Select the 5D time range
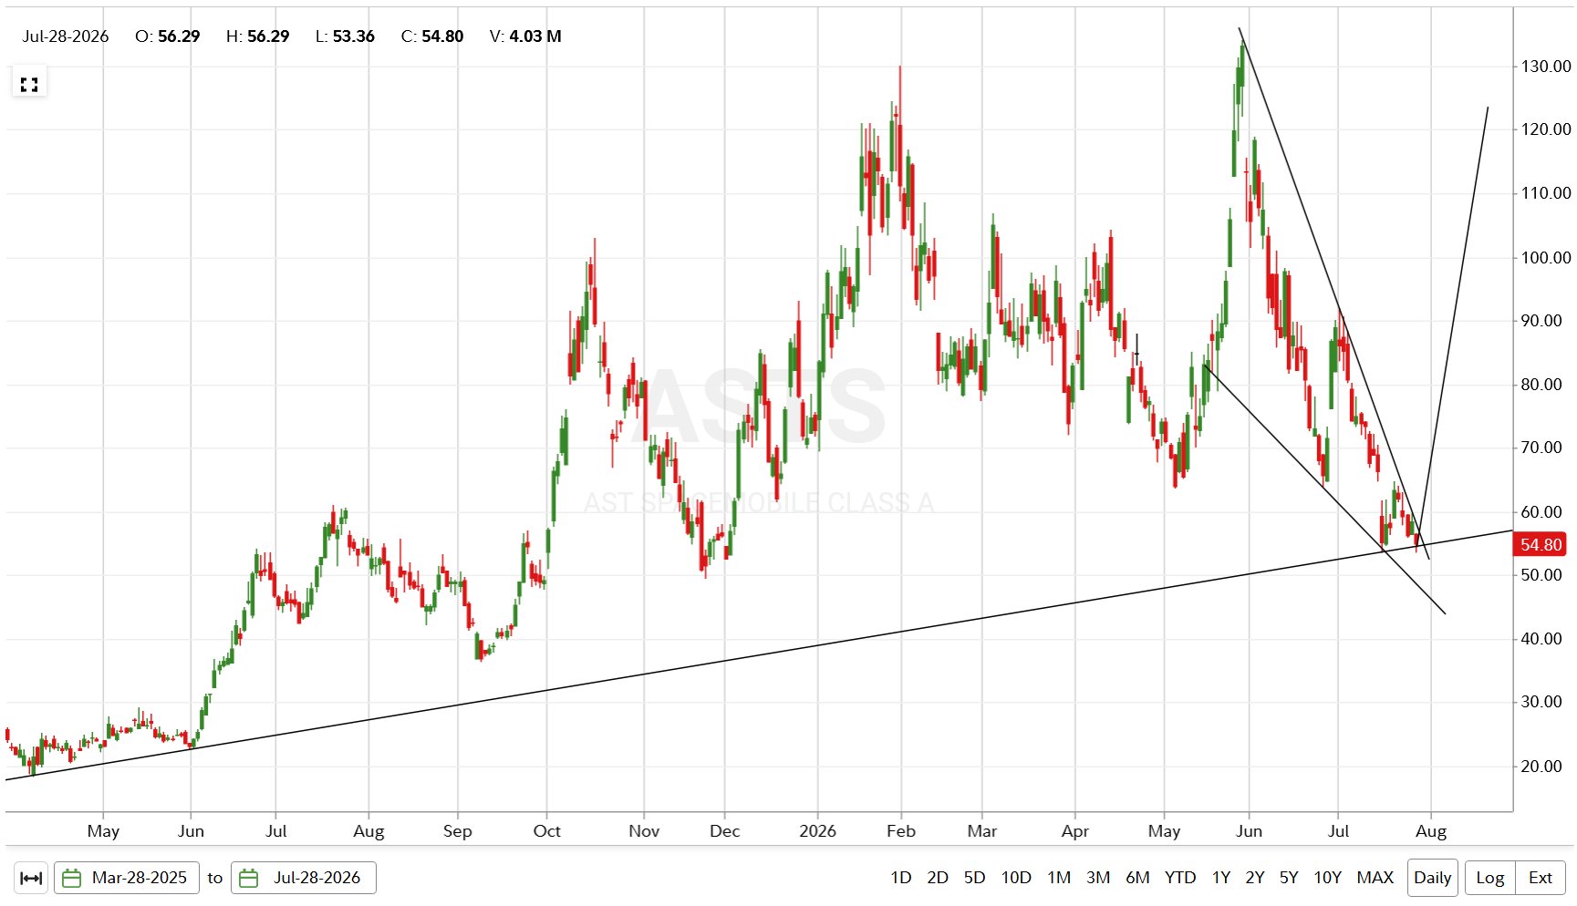1577x906 pixels. click(975, 878)
